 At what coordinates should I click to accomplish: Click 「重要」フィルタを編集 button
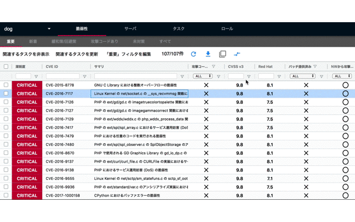click(128, 54)
